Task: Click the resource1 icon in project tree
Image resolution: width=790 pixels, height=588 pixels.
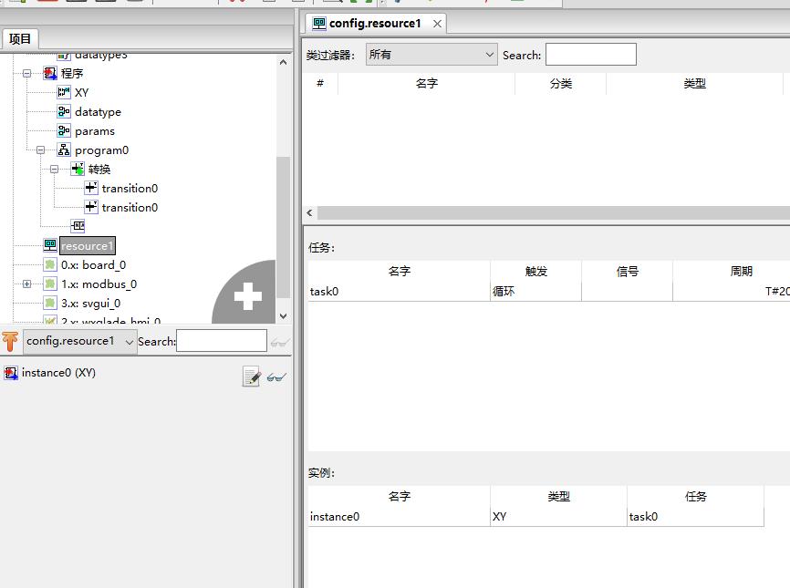Action: (x=50, y=245)
